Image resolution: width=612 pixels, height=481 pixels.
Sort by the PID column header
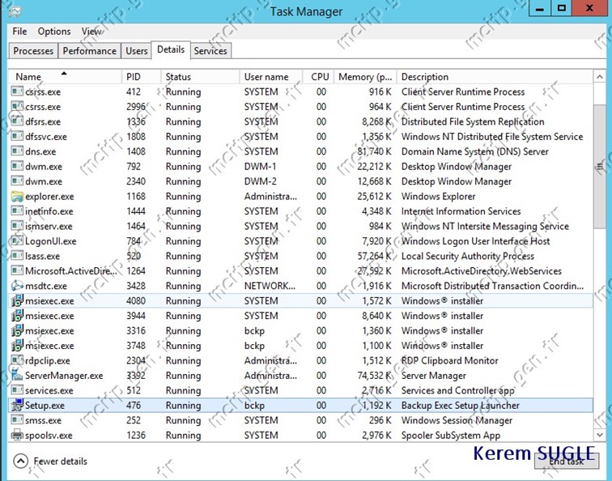pos(142,76)
